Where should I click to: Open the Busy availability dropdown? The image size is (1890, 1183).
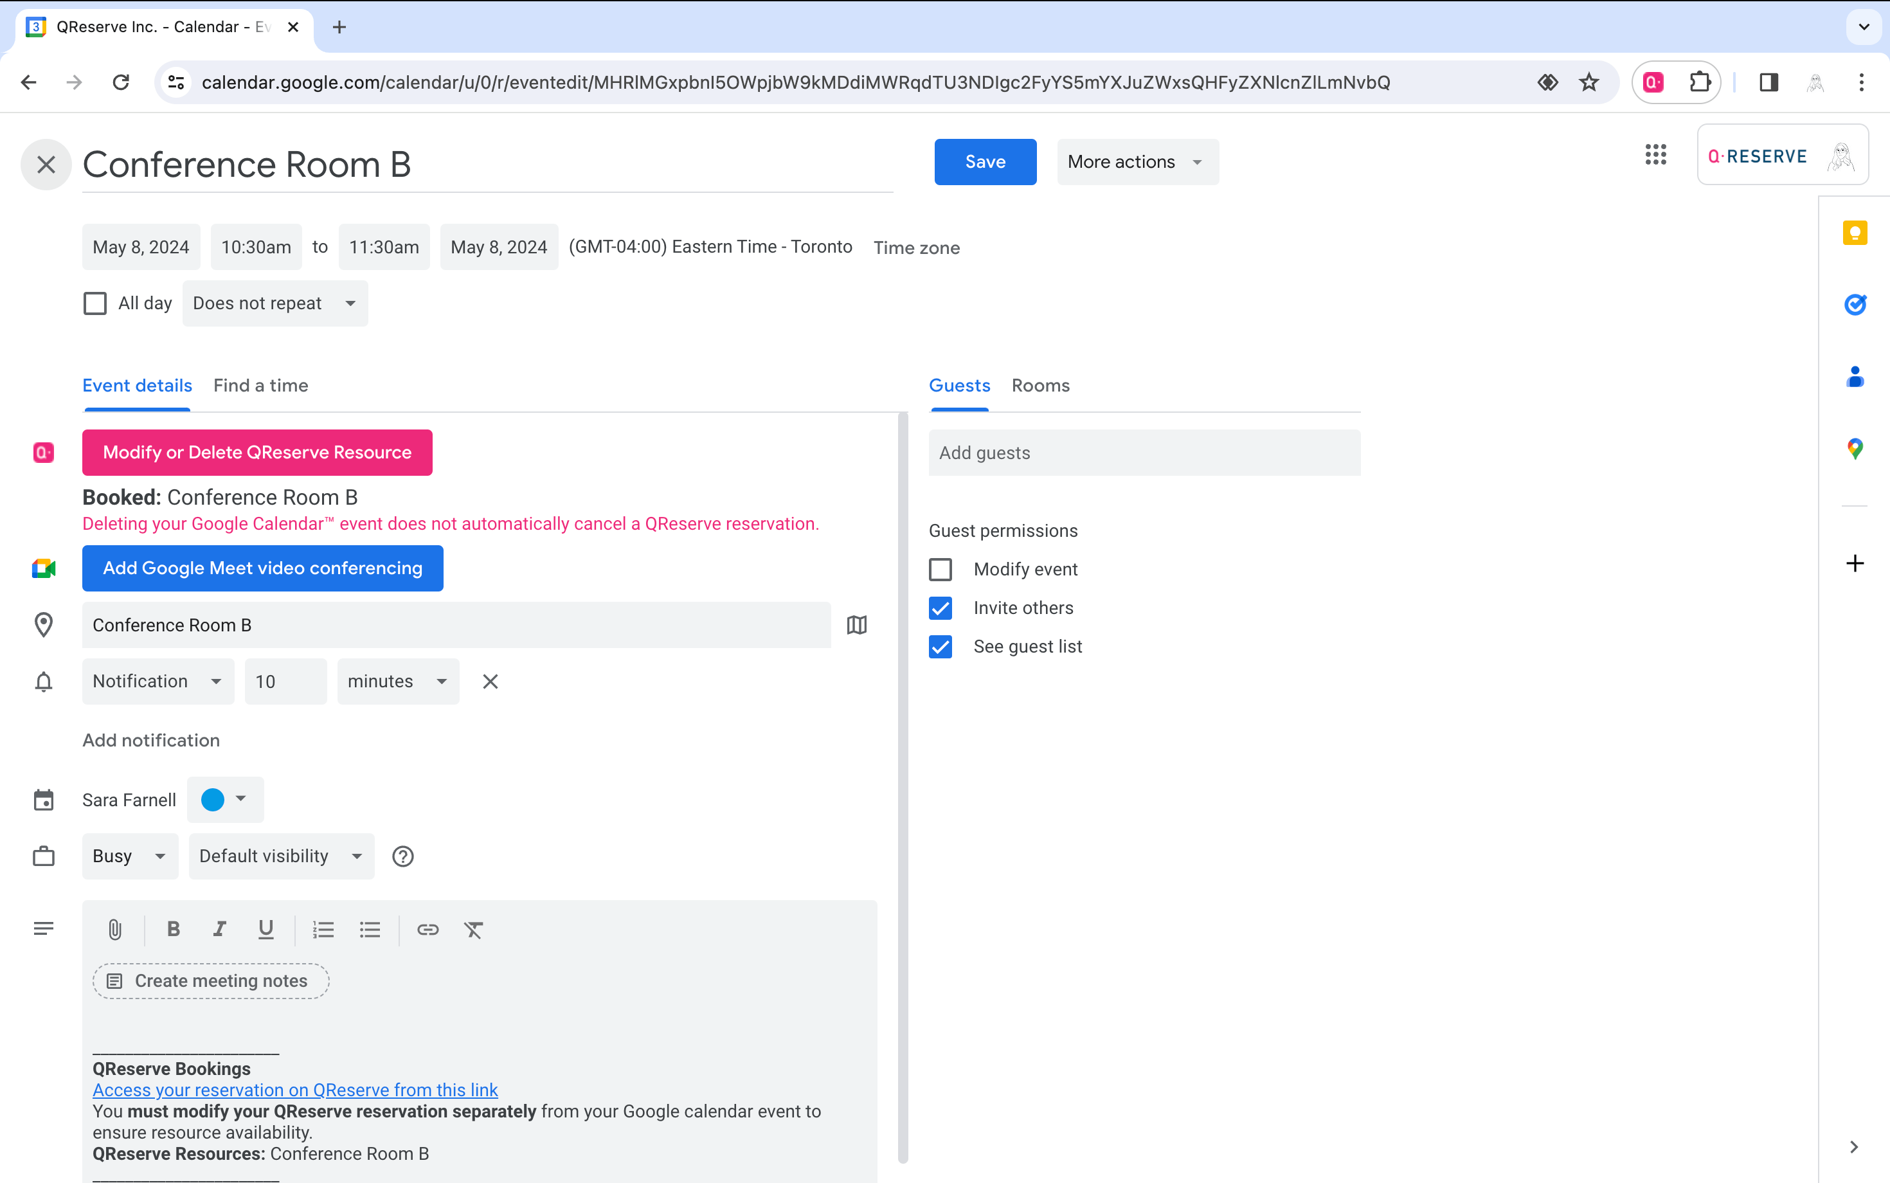pos(130,856)
